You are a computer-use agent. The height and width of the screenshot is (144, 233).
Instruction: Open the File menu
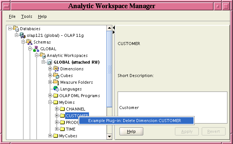(x=12, y=16)
